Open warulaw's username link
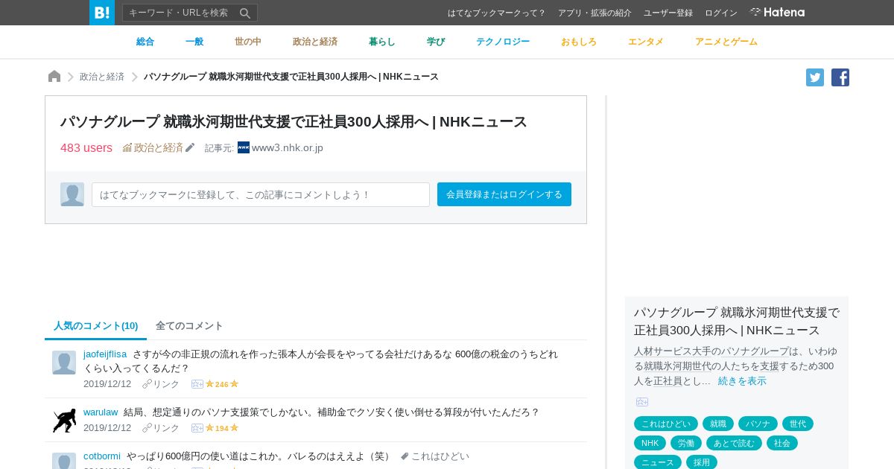 coord(101,412)
